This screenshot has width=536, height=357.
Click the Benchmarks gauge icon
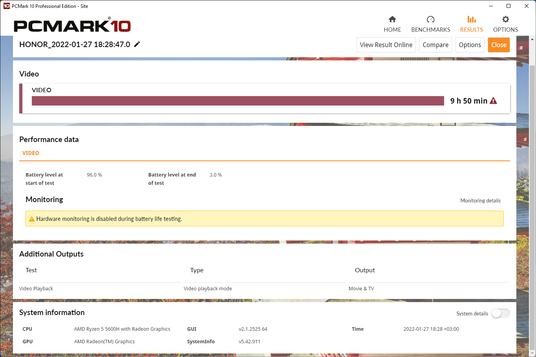click(431, 19)
